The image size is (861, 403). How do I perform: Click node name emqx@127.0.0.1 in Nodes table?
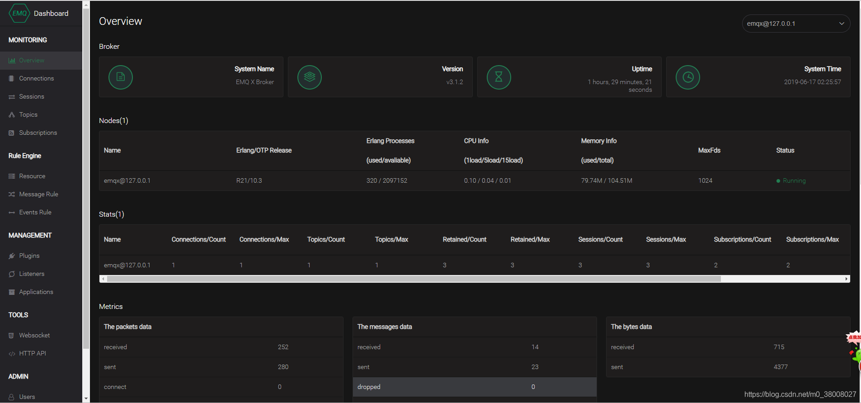tap(127, 181)
